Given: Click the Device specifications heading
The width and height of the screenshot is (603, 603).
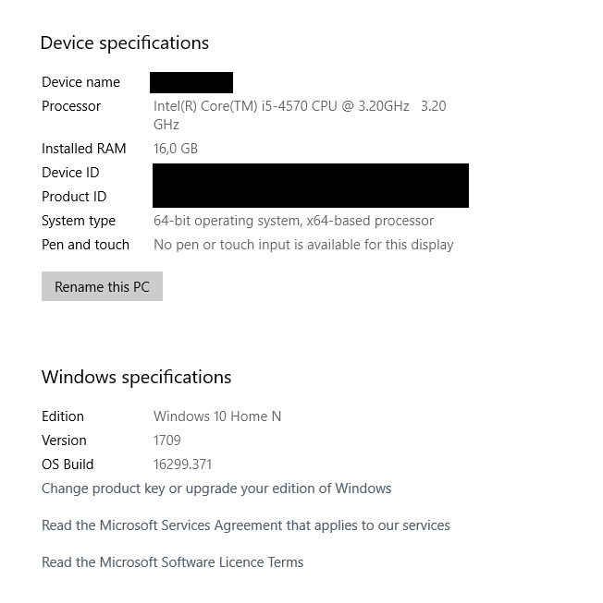Looking at the screenshot, I should coord(125,43).
